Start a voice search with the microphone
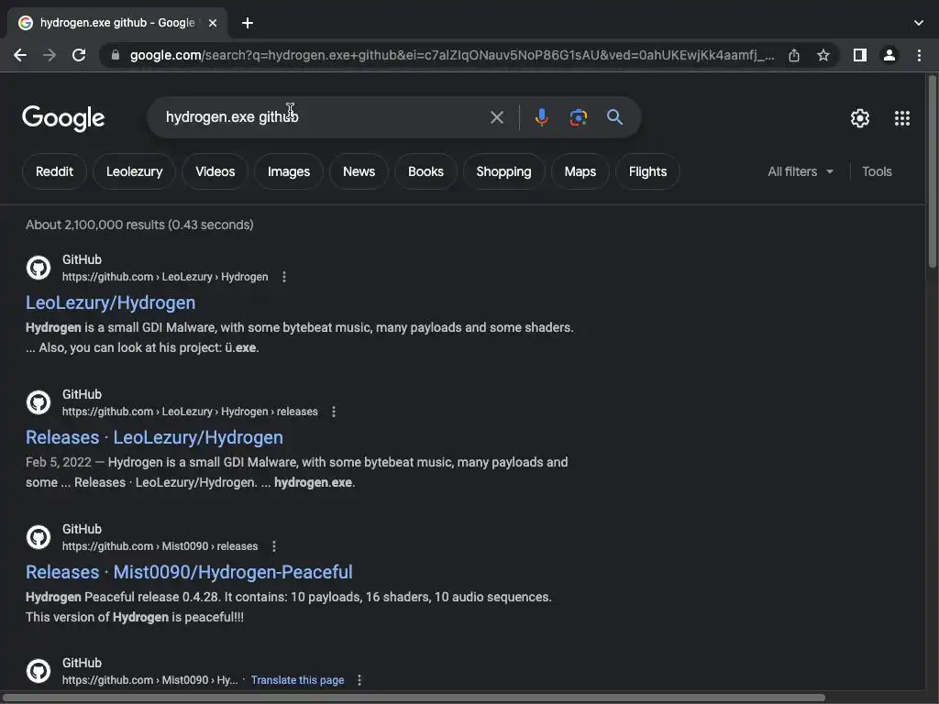939x704 pixels. pos(541,117)
